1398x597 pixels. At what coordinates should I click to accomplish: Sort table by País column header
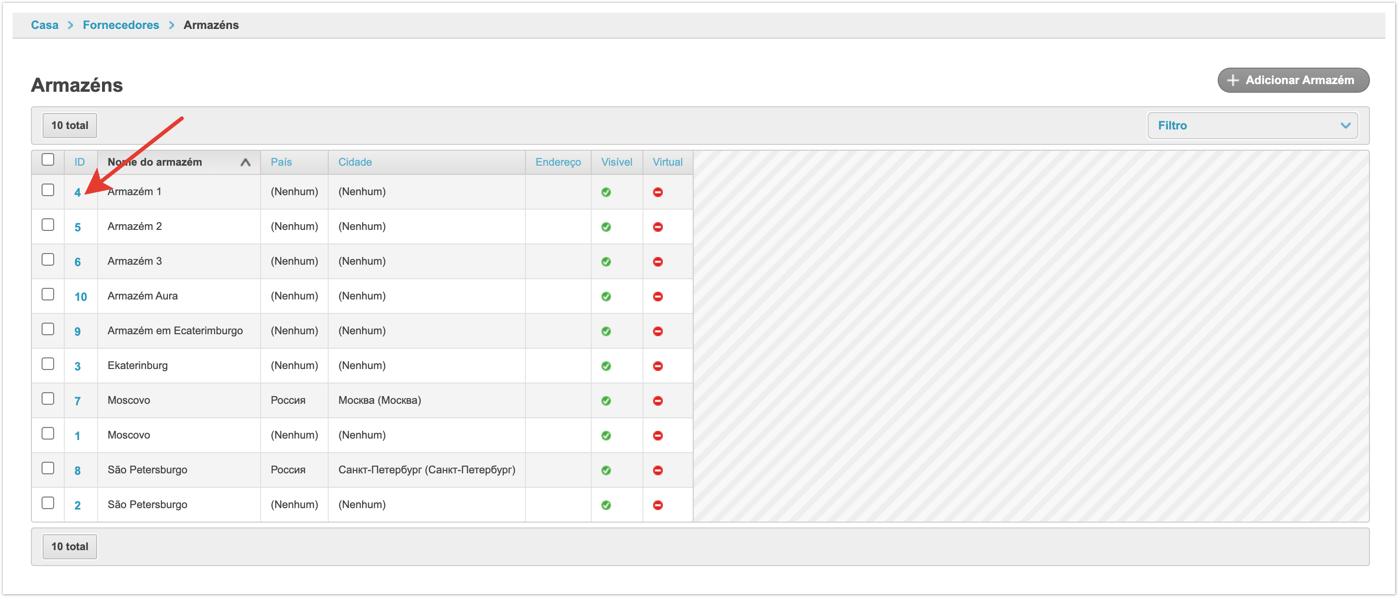pos(280,162)
